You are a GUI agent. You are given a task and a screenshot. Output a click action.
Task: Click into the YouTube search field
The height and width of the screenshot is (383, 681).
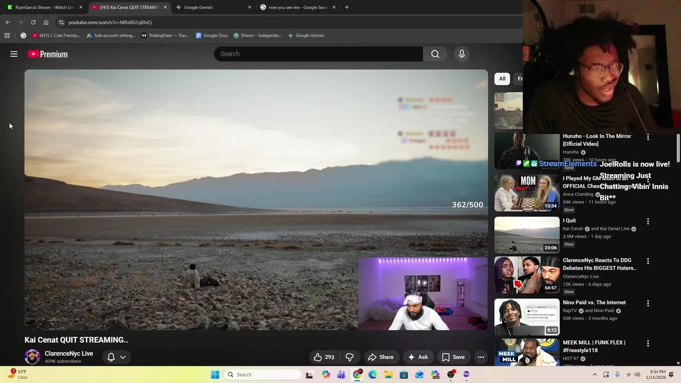pos(318,54)
